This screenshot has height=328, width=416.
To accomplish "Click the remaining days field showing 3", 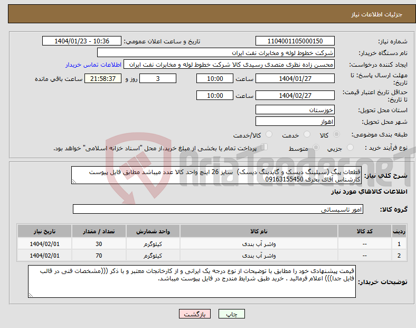I will 158,78.
